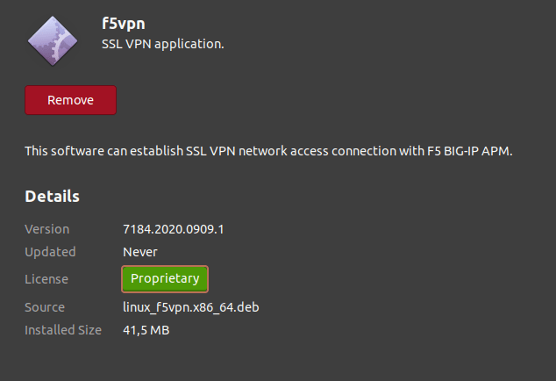Select source filename linux_f5vpn.x86_64.deb
This screenshot has height=381, width=556.
pyautogui.click(x=190, y=307)
